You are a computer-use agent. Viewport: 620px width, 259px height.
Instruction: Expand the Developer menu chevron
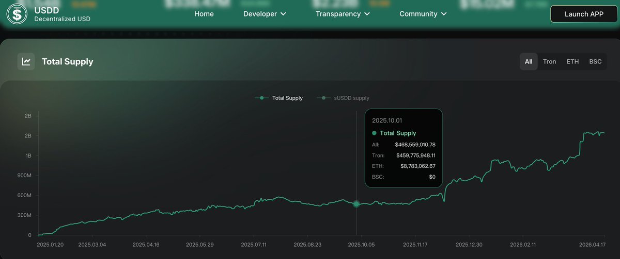(283, 14)
